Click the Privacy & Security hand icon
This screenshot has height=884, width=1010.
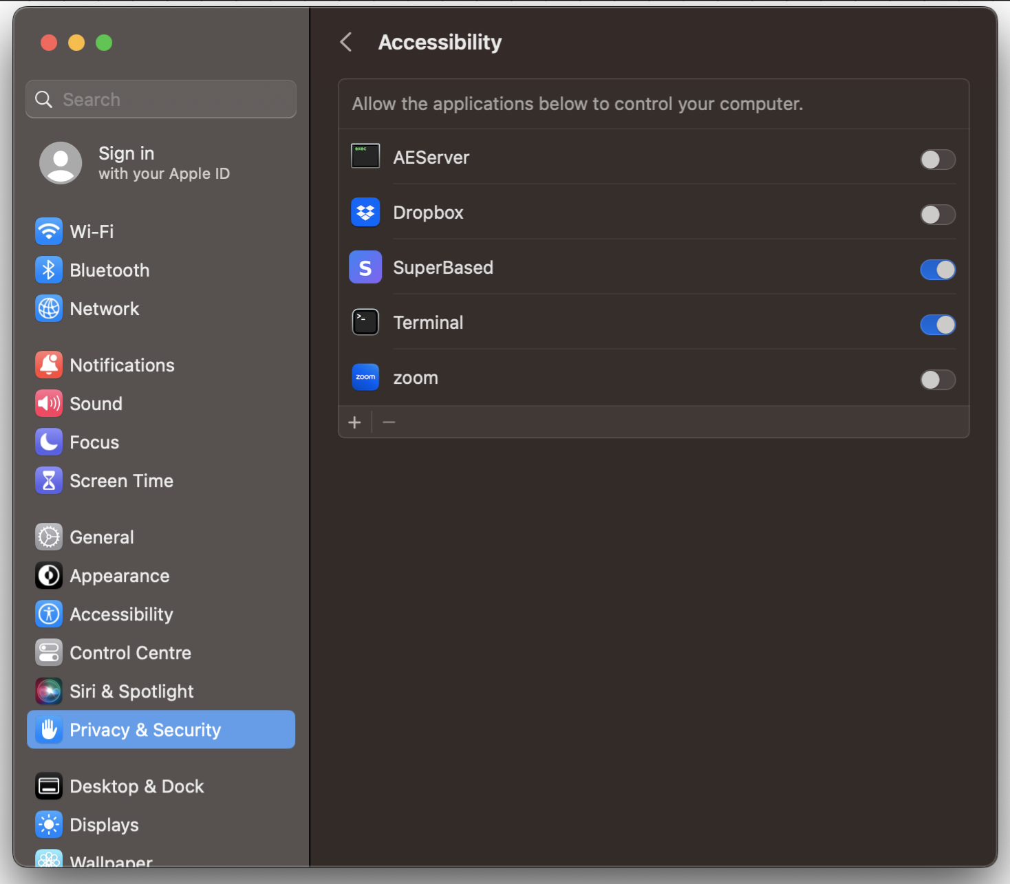(49, 730)
